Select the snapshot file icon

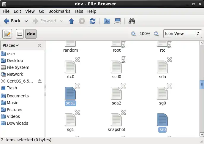pos(116,120)
